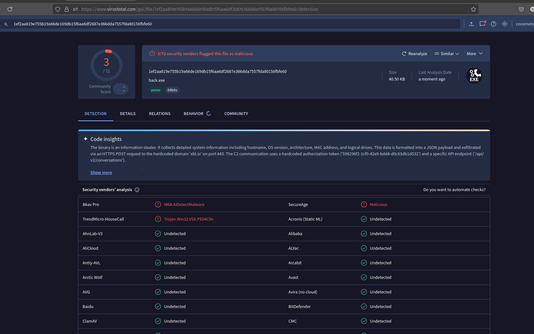Click the EXE file type icon
Viewport: 534px width, 334px height.
[x=474, y=76]
